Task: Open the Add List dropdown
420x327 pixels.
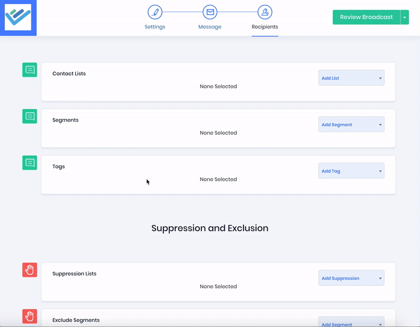Action: (x=351, y=78)
